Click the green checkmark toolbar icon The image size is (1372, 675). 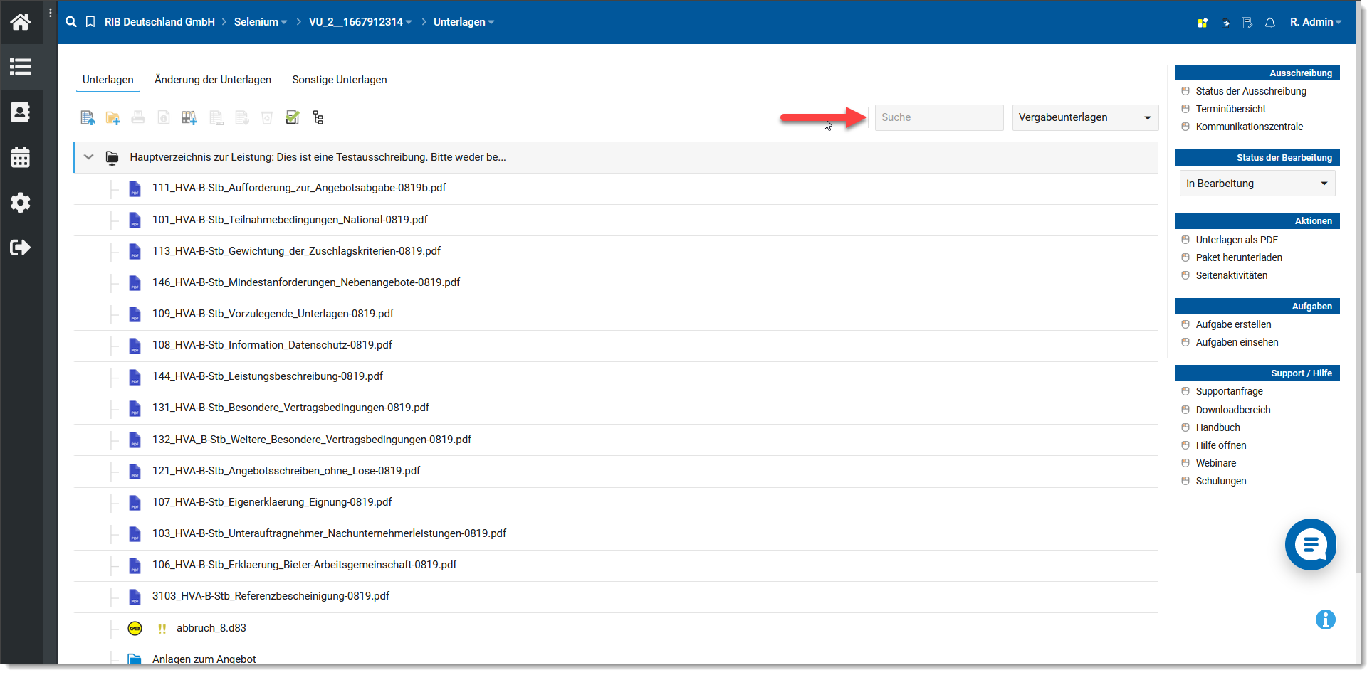(292, 118)
